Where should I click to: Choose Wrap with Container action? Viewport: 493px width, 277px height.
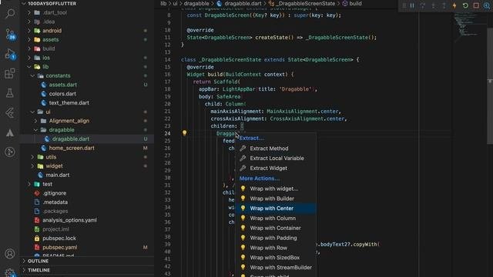pos(275,228)
